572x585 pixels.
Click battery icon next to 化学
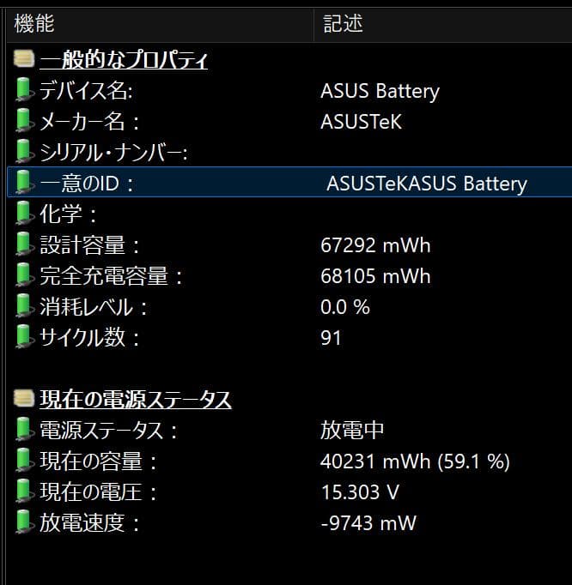point(24,213)
